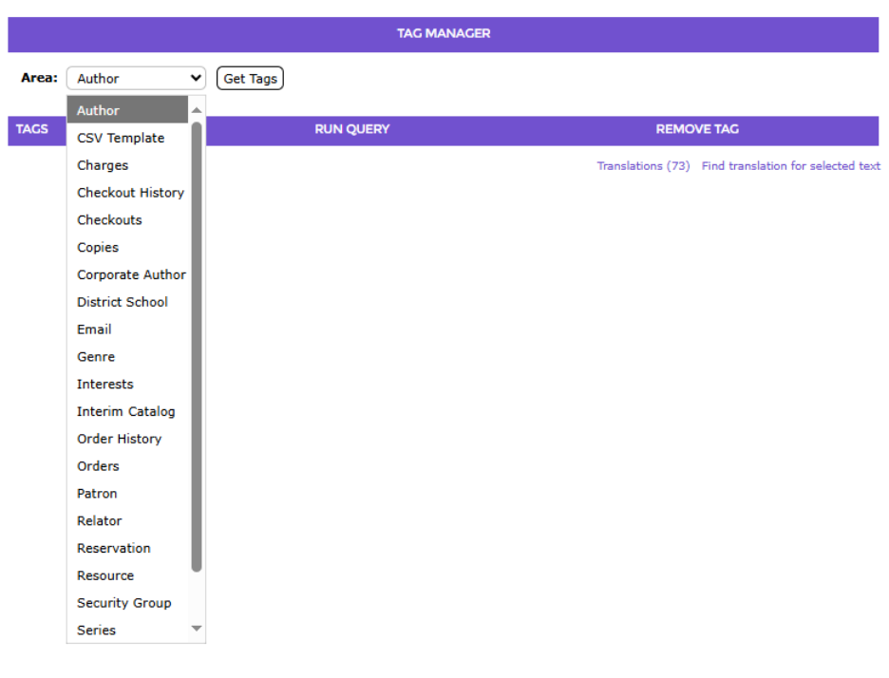
Task: Select Patron in the dropdown list
Action: (127, 493)
